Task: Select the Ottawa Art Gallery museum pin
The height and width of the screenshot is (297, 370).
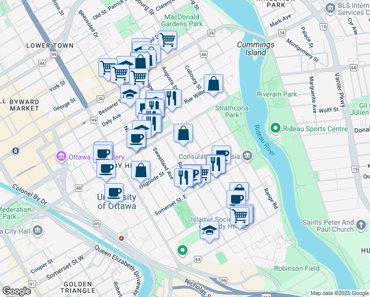Action: coord(61,157)
